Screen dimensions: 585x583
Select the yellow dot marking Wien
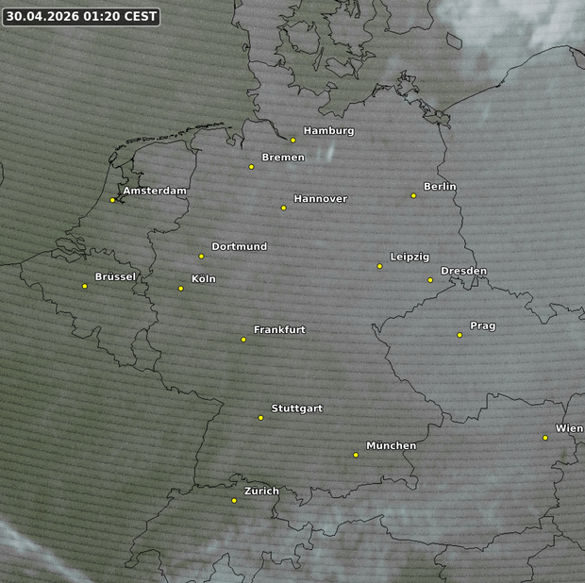pyautogui.click(x=545, y=437)
